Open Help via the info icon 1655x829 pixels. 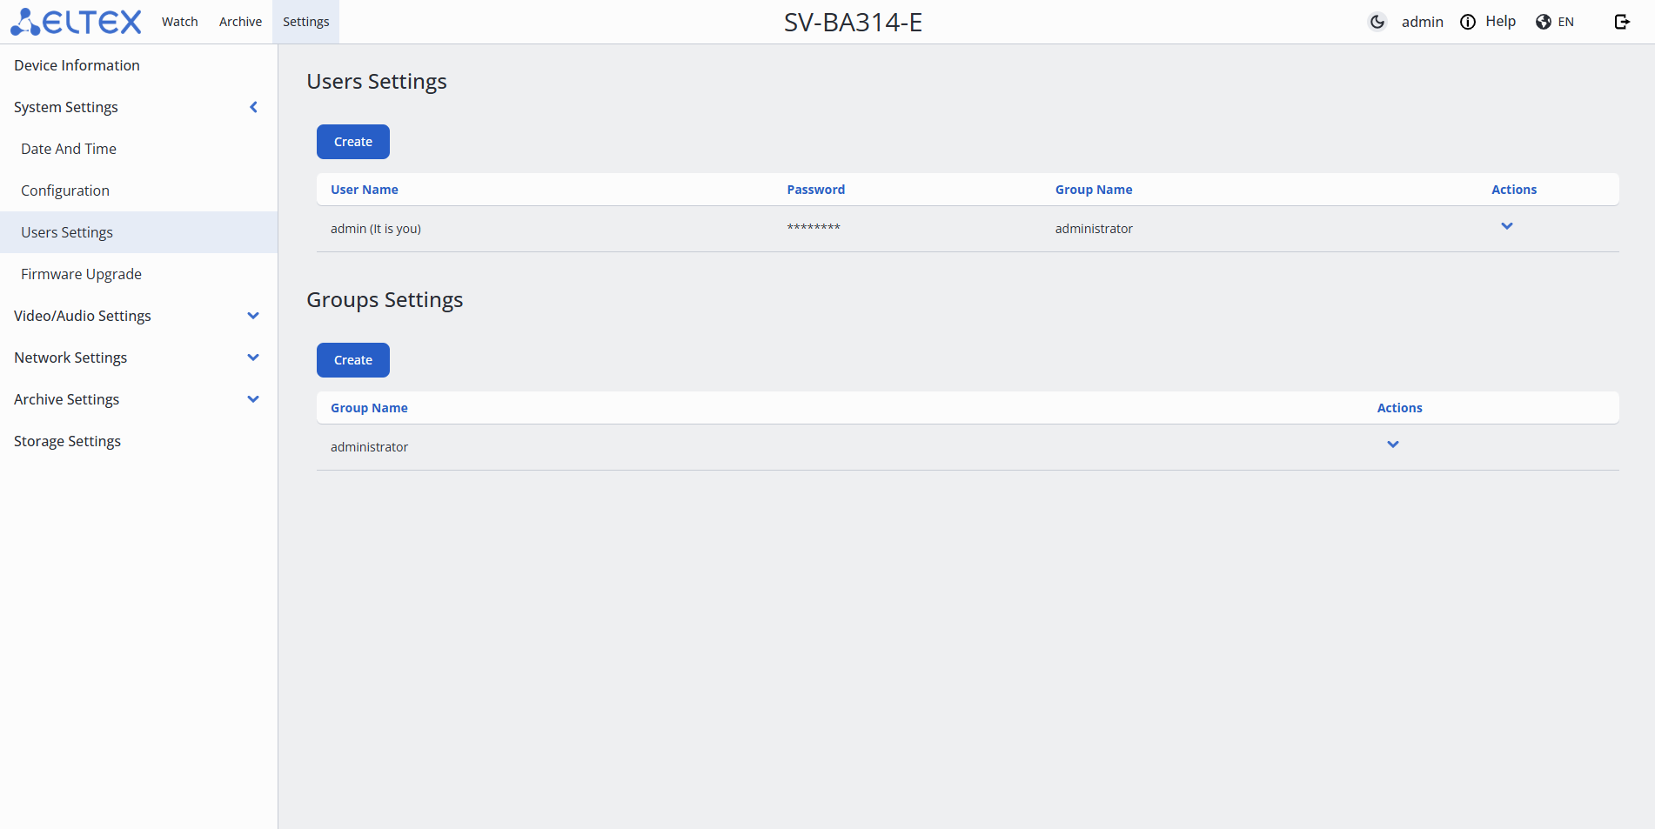[x=1468, y=22]
